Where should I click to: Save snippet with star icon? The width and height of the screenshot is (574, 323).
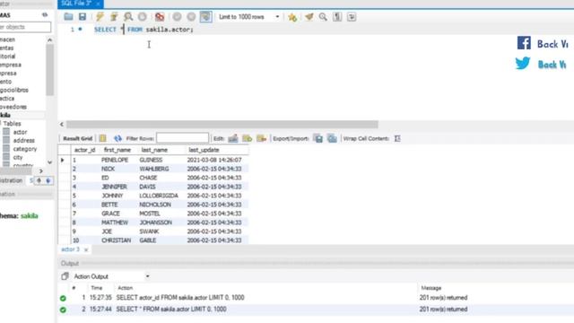[292, 17]
